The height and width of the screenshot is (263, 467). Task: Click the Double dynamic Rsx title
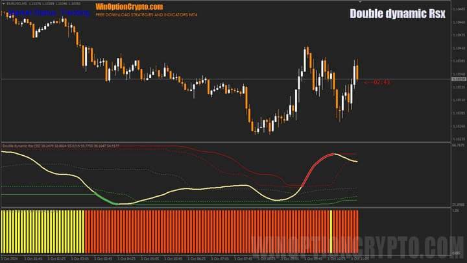pos(397,14)
